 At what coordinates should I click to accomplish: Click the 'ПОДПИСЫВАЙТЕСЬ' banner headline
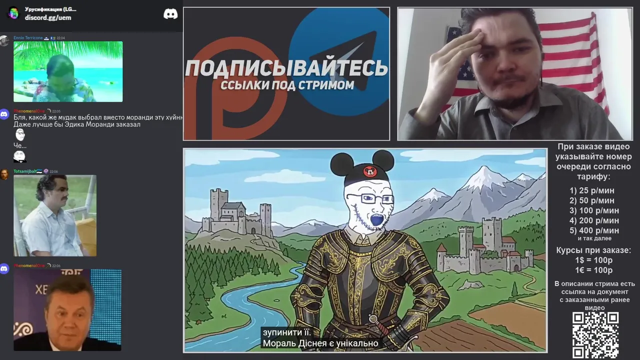click(286, 68)
